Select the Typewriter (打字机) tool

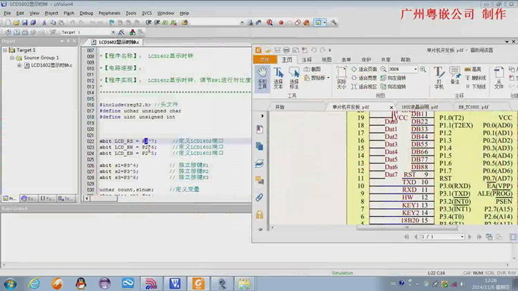(x=439, y=78)
